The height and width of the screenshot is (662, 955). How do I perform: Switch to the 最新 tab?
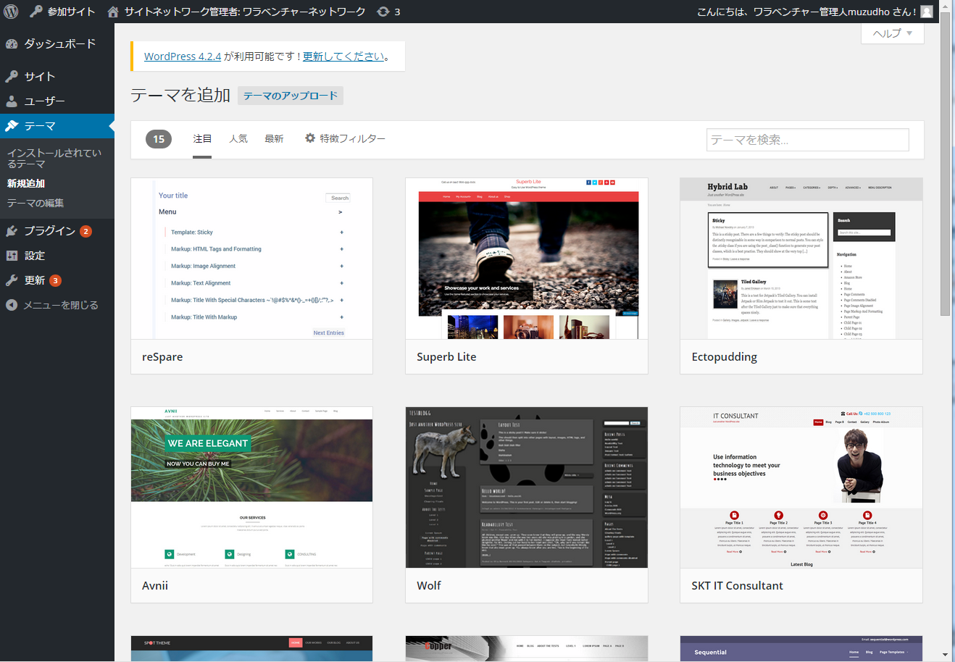point(274,138)
